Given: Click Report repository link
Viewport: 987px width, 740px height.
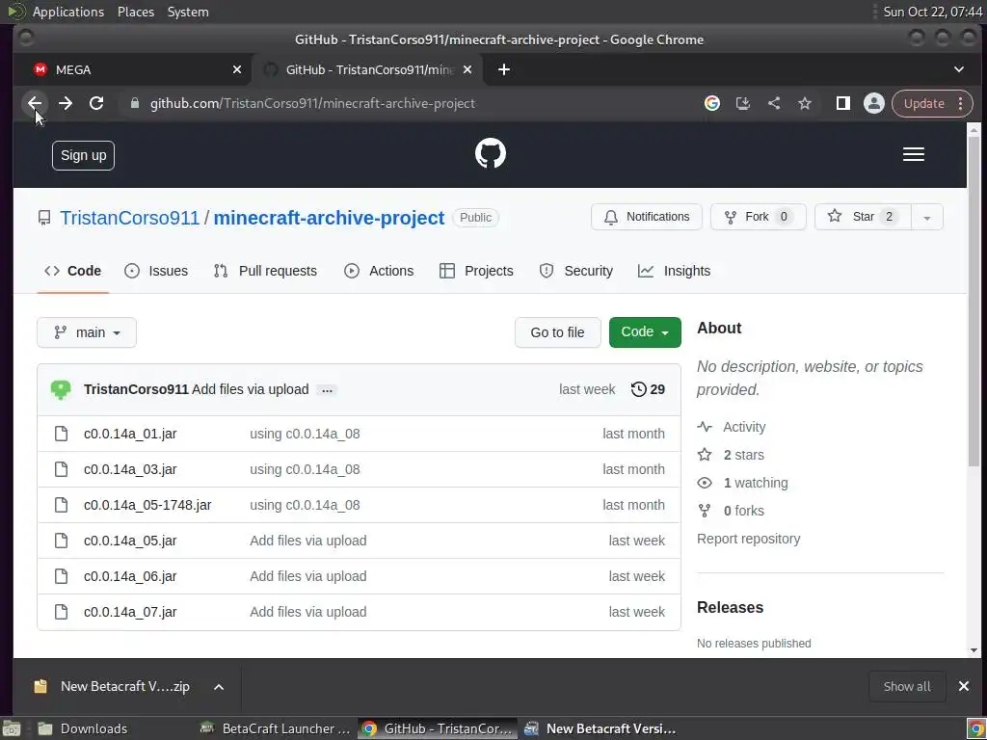Looking at the screenshot, I should 748,540.
